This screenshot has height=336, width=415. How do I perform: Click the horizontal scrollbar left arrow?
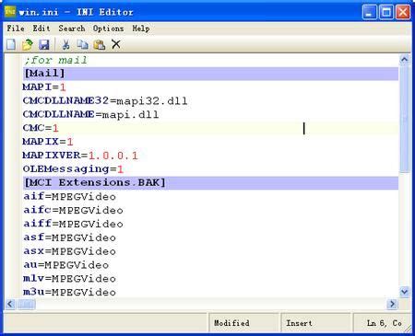10,304
